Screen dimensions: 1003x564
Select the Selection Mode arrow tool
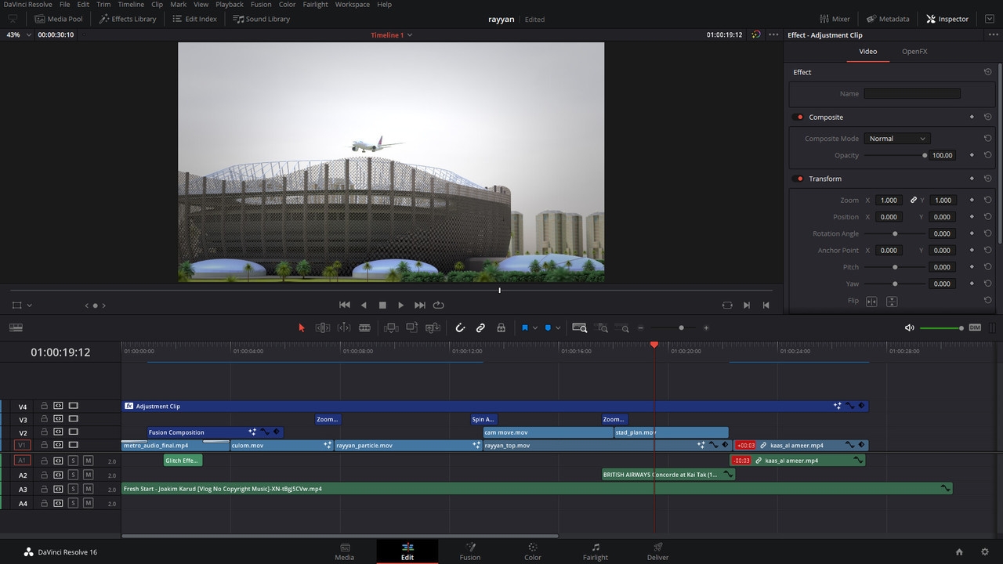click(x=302, y=328)
